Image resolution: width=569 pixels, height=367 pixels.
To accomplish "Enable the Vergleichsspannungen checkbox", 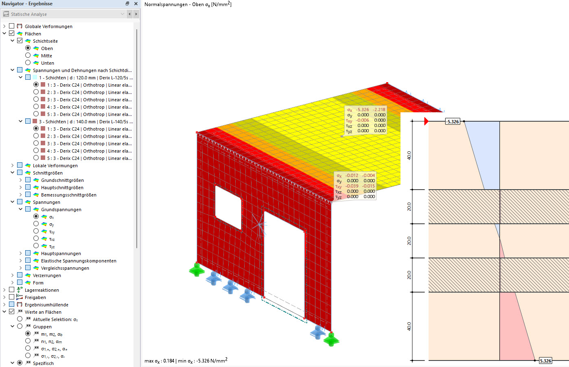I will click(x=28, y=268).
